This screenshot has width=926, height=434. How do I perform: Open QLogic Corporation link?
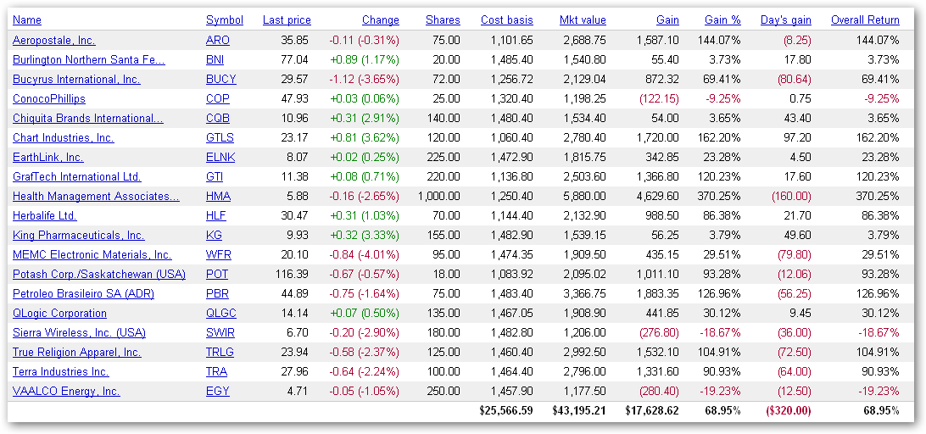(59, 313)
